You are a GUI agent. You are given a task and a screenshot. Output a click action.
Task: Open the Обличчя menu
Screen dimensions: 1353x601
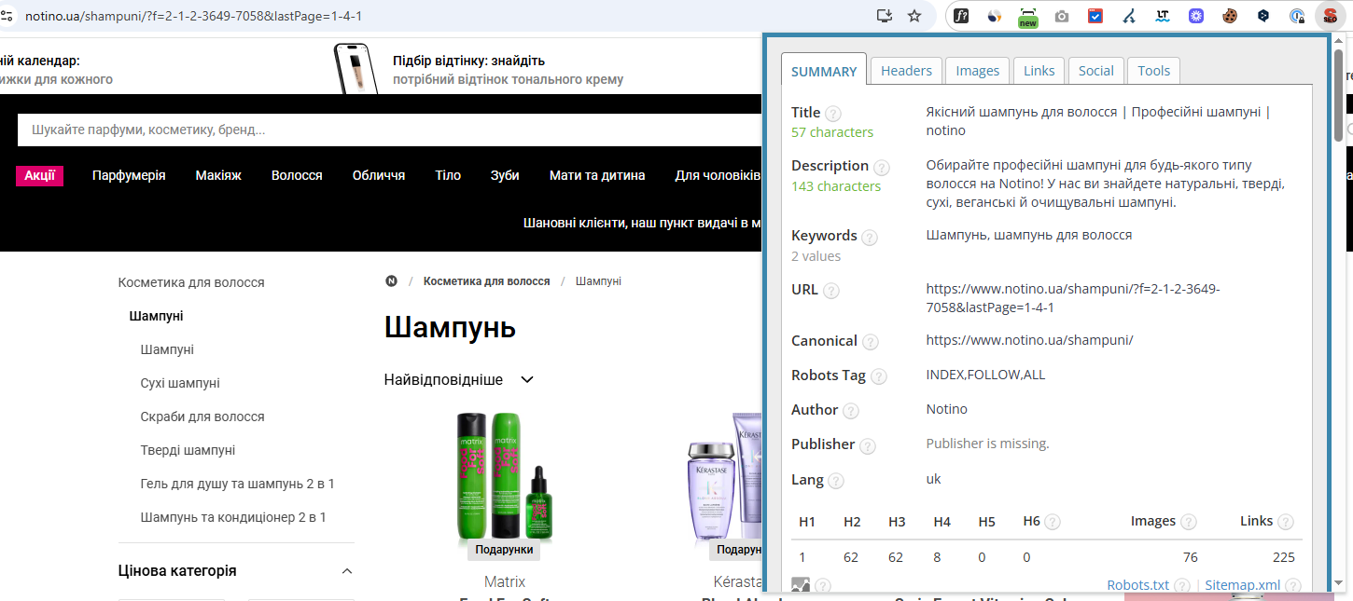tap(379, 175)
